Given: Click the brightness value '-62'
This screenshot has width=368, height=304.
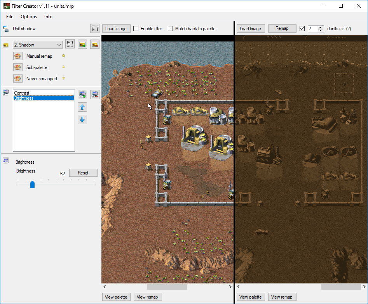Looking at the screenshot, I should point(62,174).
